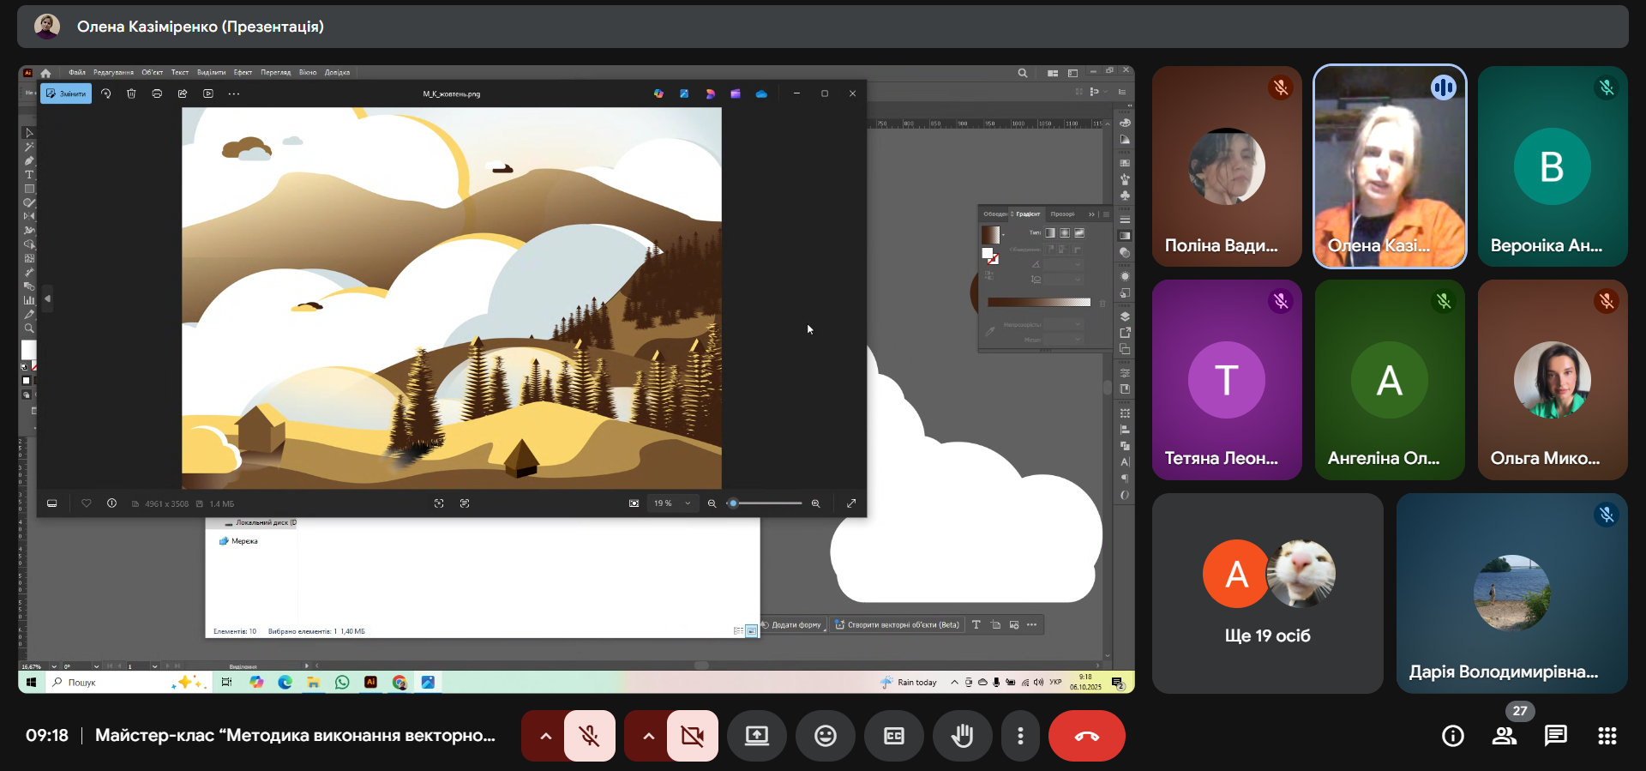Leave the call with the red button
Image resolution: width=1646 pixels, height=771 pixels.
click(x=1086, y=736)
